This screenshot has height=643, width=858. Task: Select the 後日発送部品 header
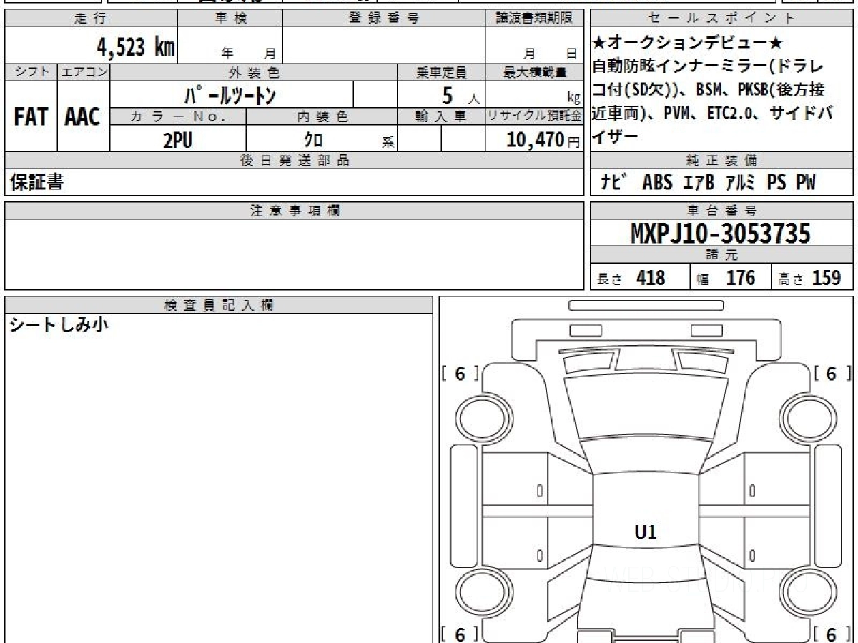[295, 161]
